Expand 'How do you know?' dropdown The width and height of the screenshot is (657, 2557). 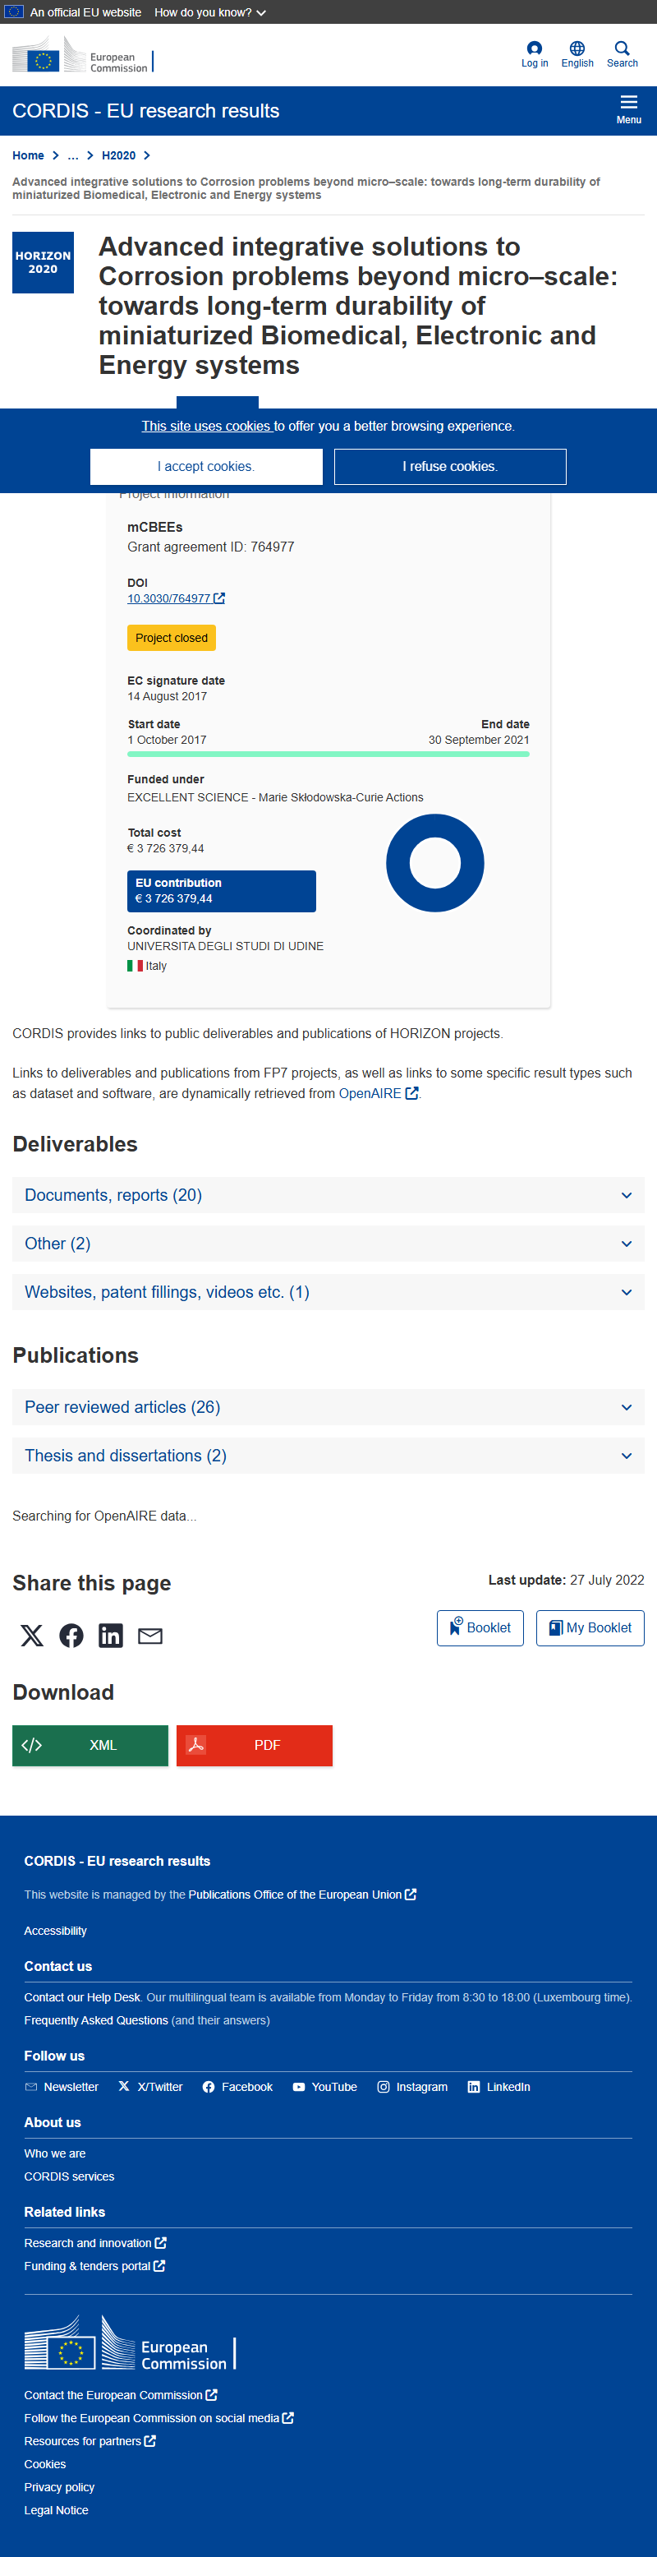click(x=209, y=12)
